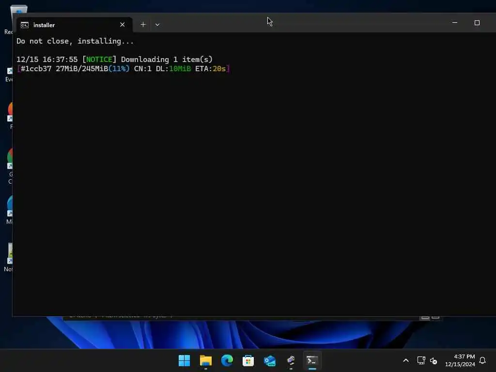Open Microsoft Store from taskbar

click(248, 360)
